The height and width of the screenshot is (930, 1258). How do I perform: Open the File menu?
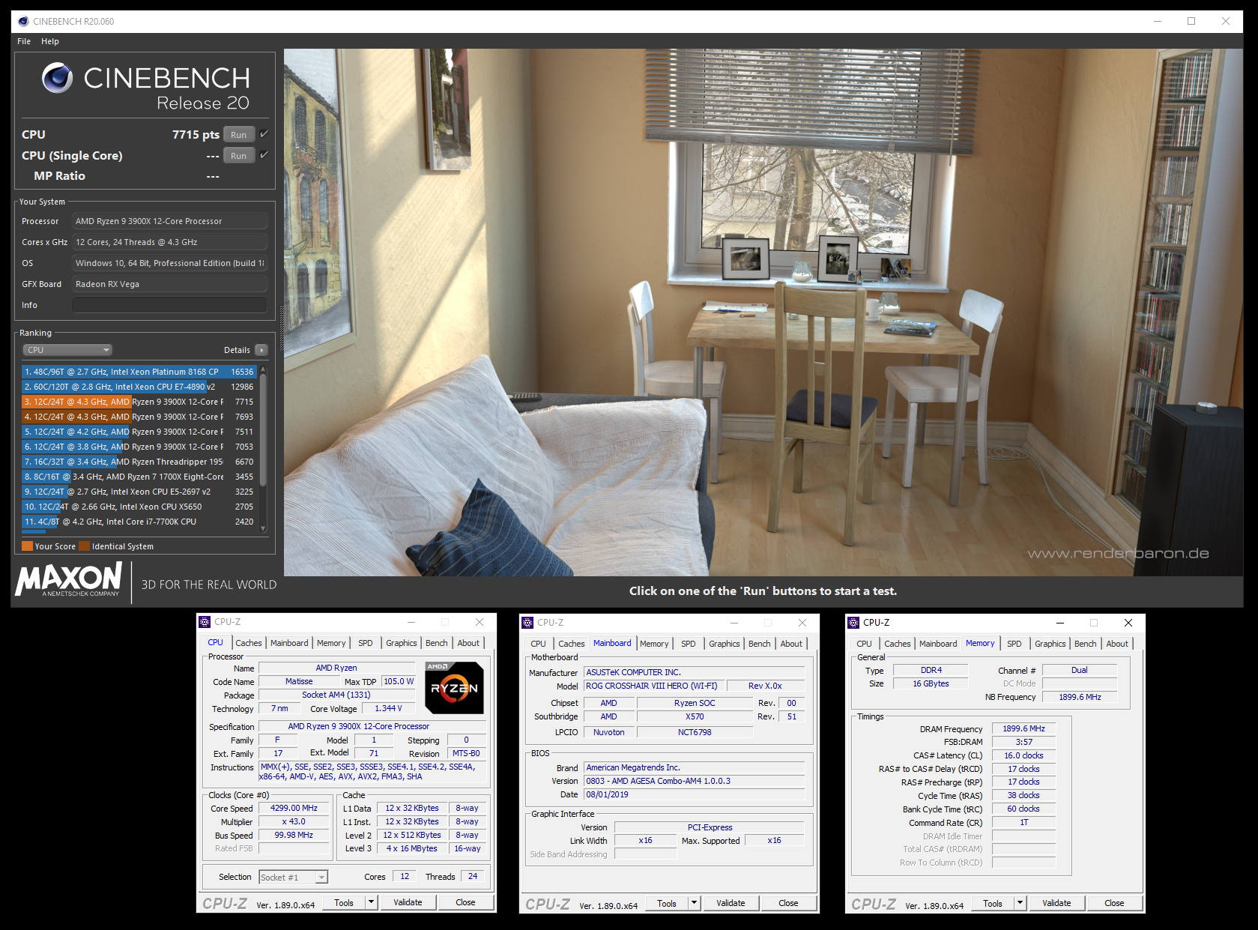24,41
